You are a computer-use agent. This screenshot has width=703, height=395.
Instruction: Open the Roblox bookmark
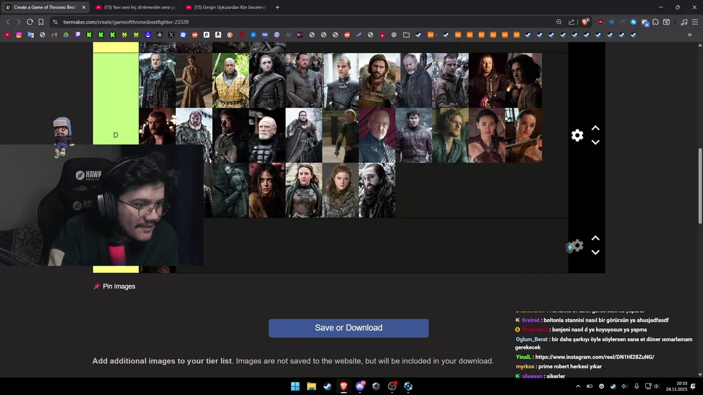pos(183,35)
